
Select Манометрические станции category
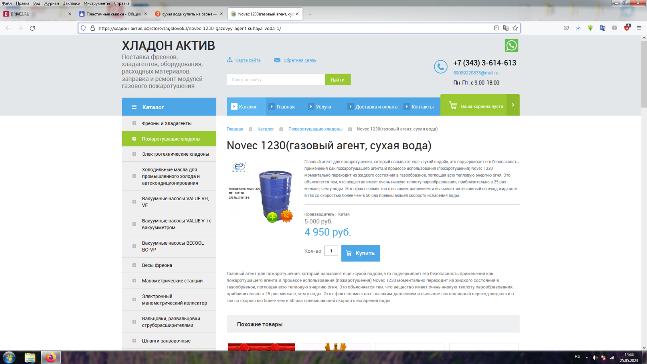(169, 281)
